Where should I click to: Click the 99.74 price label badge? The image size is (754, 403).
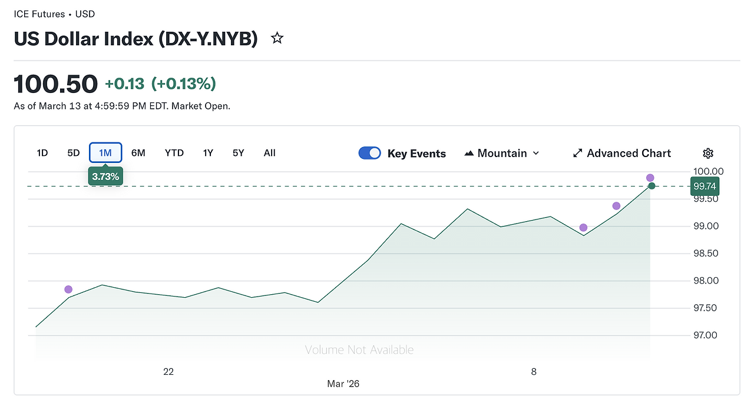pos(705,186)
